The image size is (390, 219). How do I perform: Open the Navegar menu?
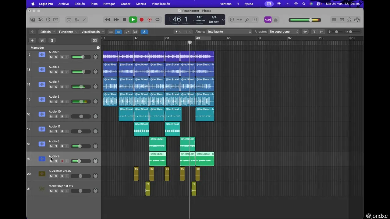(x=109, y=4)
